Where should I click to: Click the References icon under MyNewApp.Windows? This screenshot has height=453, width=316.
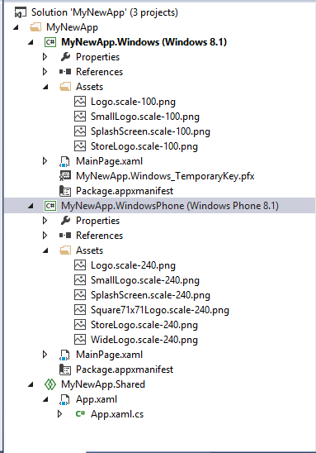click(x=65, y=72)
